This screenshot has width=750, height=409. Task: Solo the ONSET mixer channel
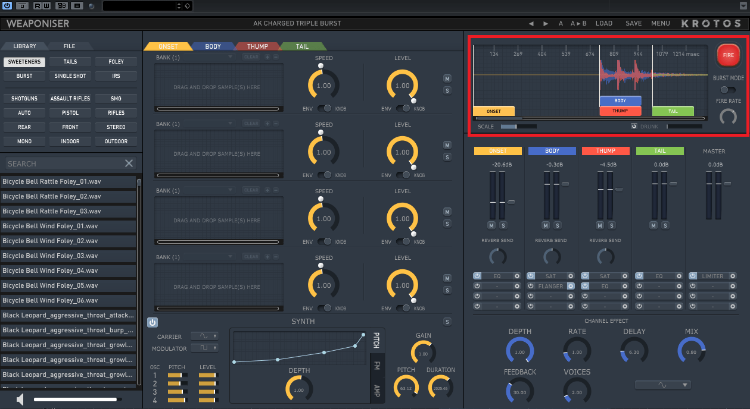coord(503,226)
